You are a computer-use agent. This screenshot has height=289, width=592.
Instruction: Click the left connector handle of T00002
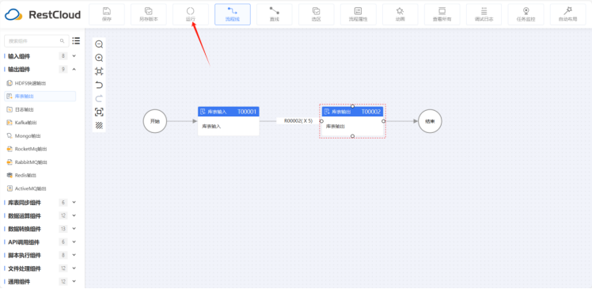coord(321,121)
